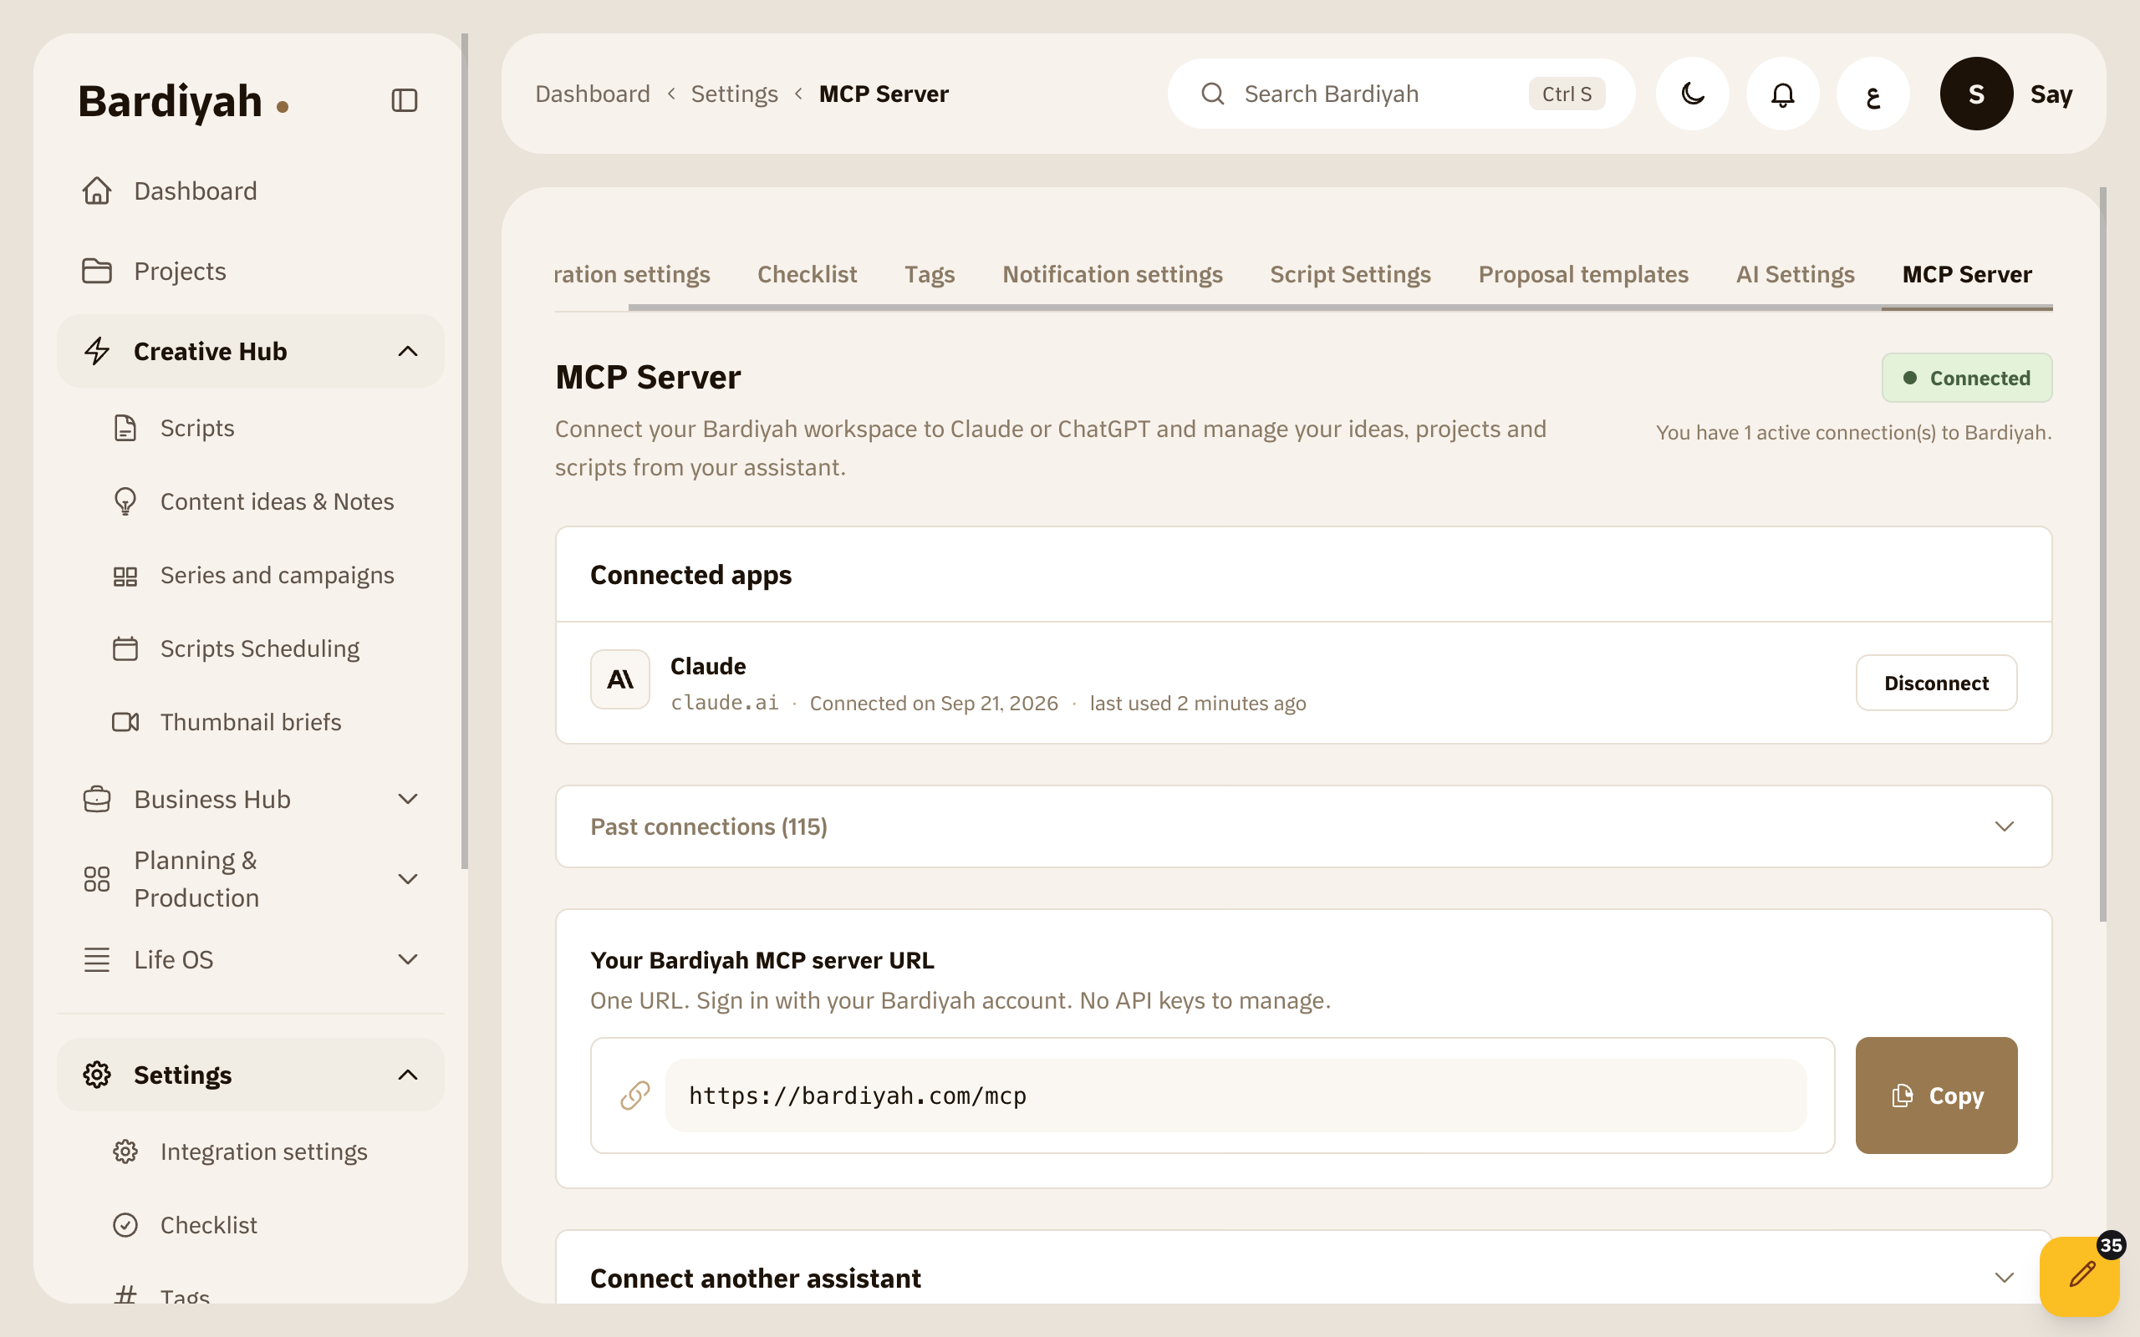Click the main content vertical scrollbar
The height and width of the screenshot is (1337, 2140).
coord(2103,554)
